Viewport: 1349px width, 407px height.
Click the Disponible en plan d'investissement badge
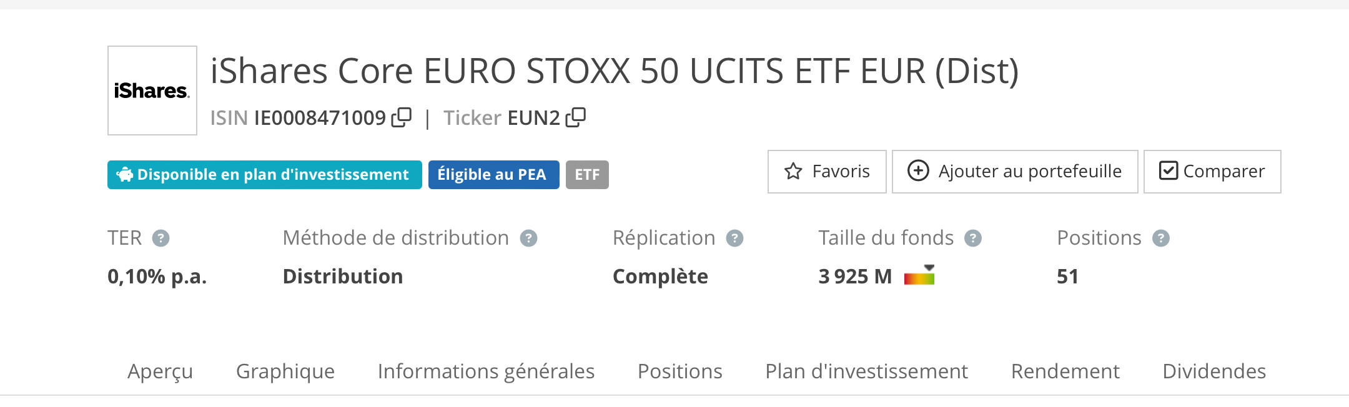click(x=265, y=175)
